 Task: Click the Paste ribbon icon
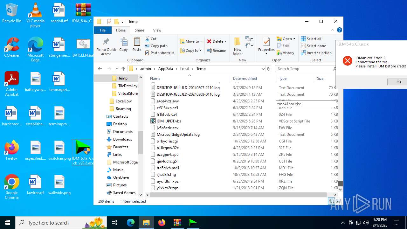point(137,44)
